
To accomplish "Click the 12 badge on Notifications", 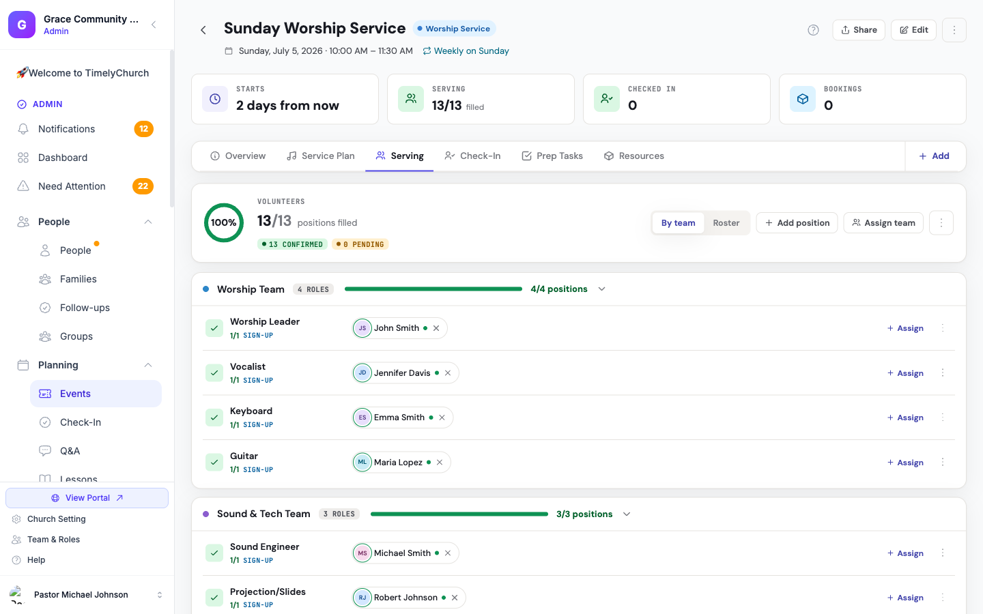I will point(143,129).
